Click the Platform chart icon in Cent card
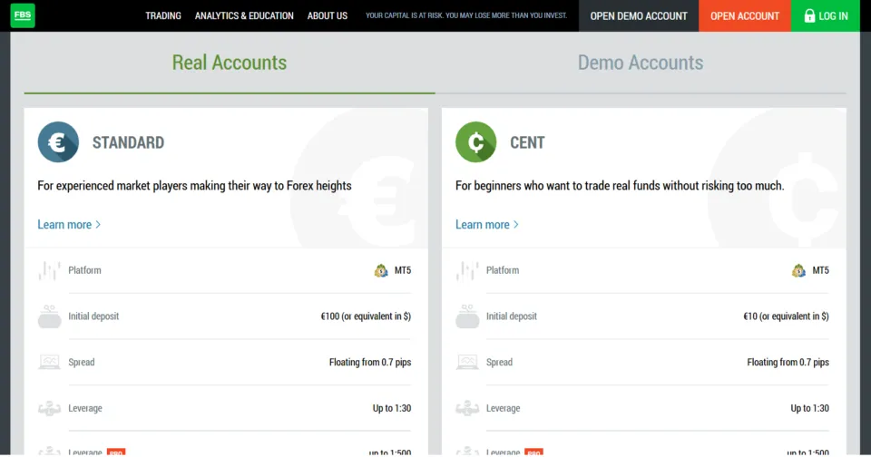This screenshot has width=871, height=457. tap(467, 270)
